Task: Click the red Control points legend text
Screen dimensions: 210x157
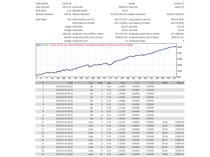Action: [92, 45]
